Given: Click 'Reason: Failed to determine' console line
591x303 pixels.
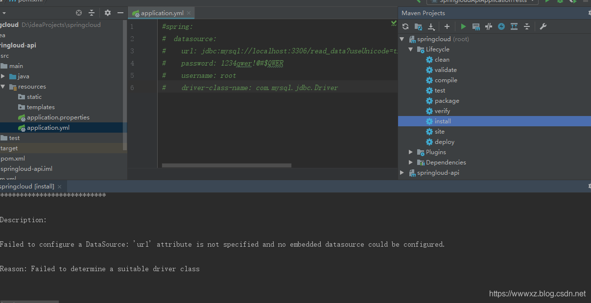Looking at the screenshot, I should (x=100, y=269).
